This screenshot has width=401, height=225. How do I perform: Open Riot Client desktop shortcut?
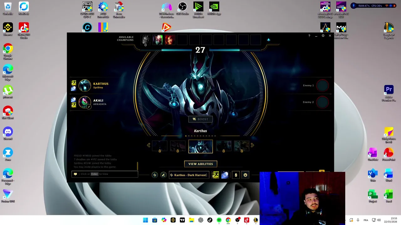[x=8, y=113]
